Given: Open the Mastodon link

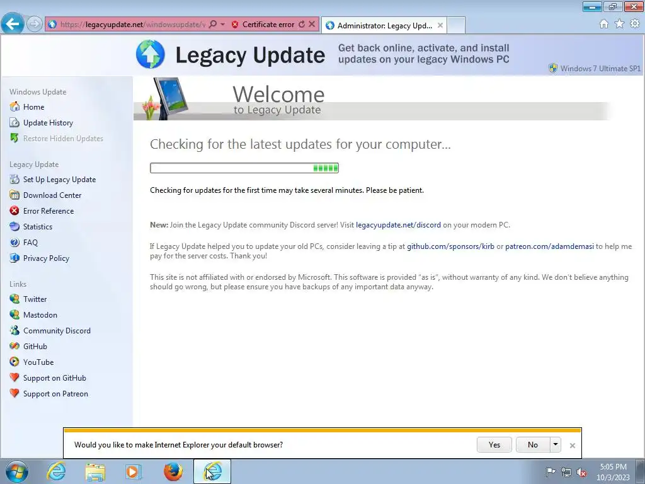Looking at the screenshot, I should pyautogui.click(x=40, y=315).
